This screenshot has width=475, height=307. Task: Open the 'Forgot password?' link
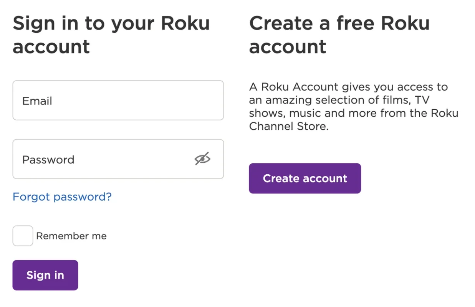pos(62,197)
